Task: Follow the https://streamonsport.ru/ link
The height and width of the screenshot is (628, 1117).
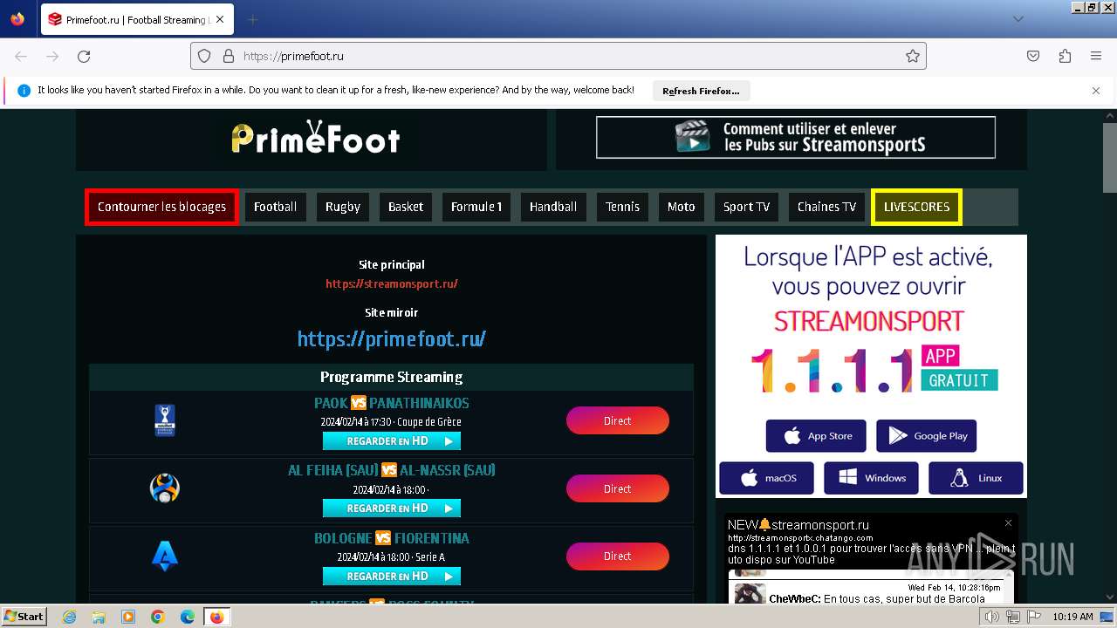Action: tap(392, 283)
